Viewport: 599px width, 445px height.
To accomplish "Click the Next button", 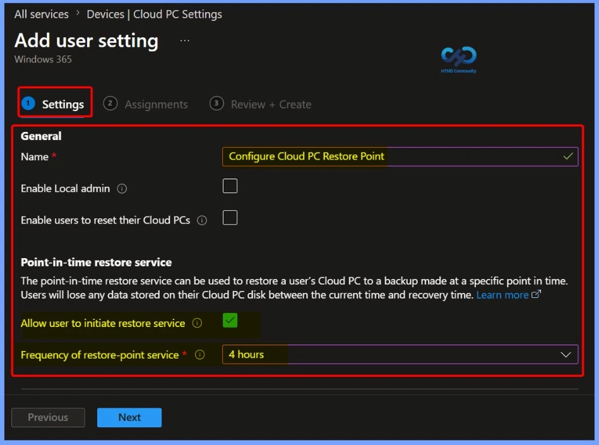I will click(129, 417).
